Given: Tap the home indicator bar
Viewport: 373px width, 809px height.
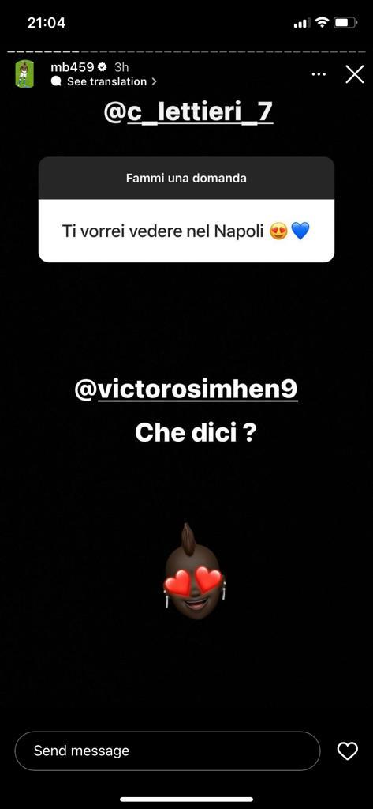Looking at the screenshot, I should [x=186, y=800].
